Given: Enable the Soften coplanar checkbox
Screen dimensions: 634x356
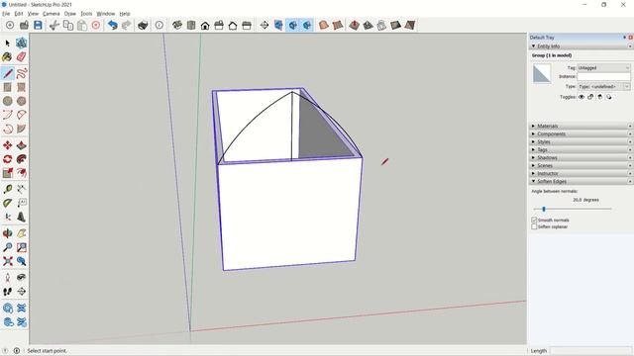Looking at the screenshot, I should (x=534, y=226).
